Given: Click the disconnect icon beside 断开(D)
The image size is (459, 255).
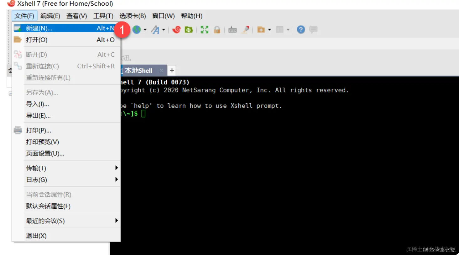Looking at the screenshot, I should click(x=18, y=54).
